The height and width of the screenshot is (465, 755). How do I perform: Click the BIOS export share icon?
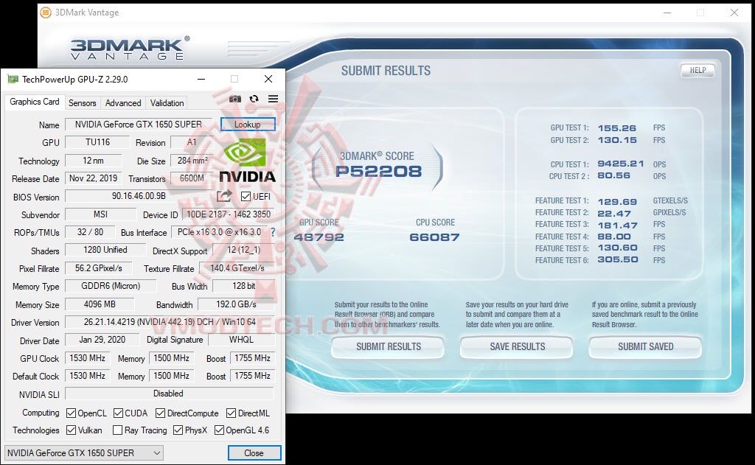click(224, 196)
